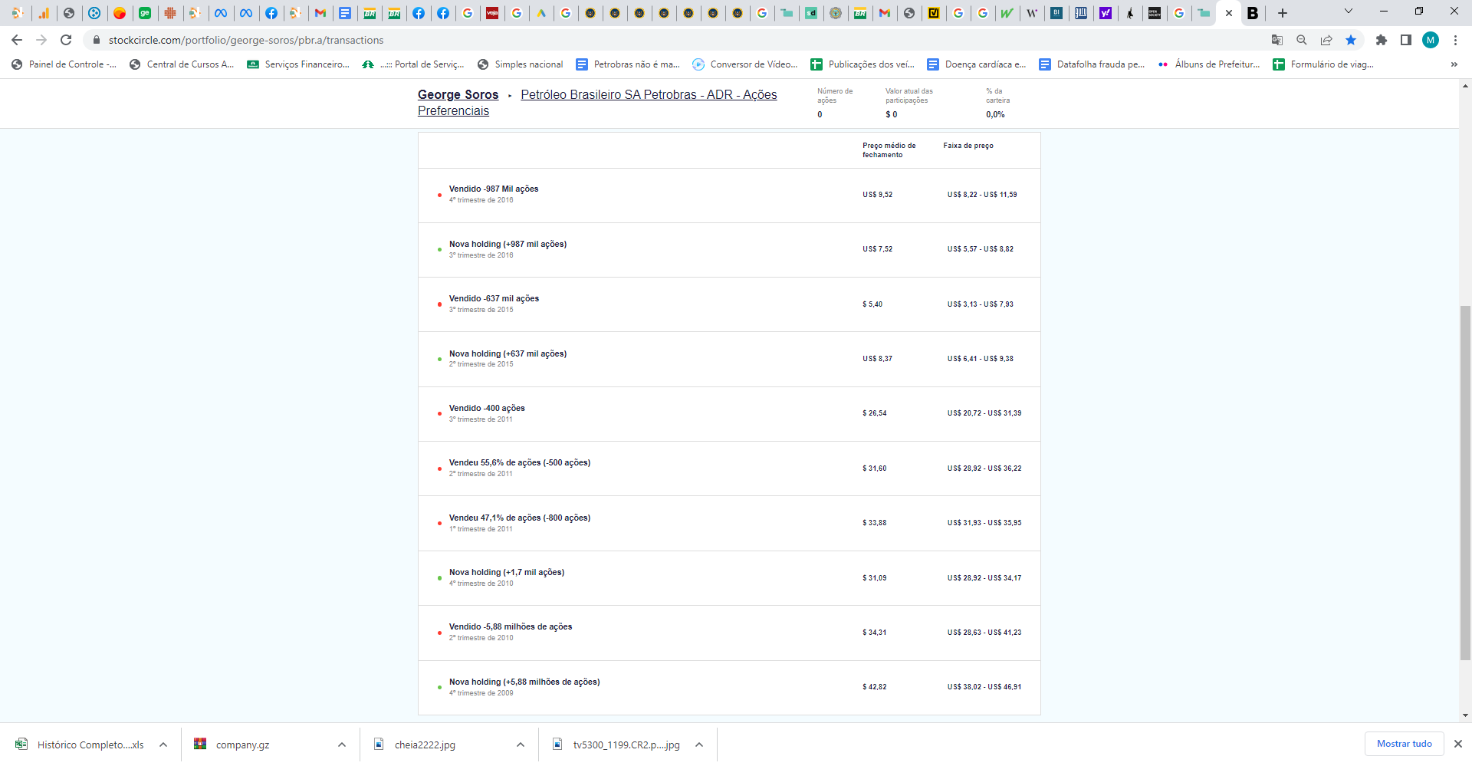Close the active stockcircle tab
The image size is (1472, 766).
pyautogui.click(x=1229, y=13)
